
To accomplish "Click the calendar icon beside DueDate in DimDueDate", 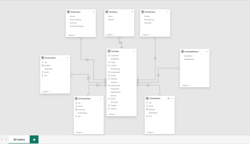I will point(43,65).
